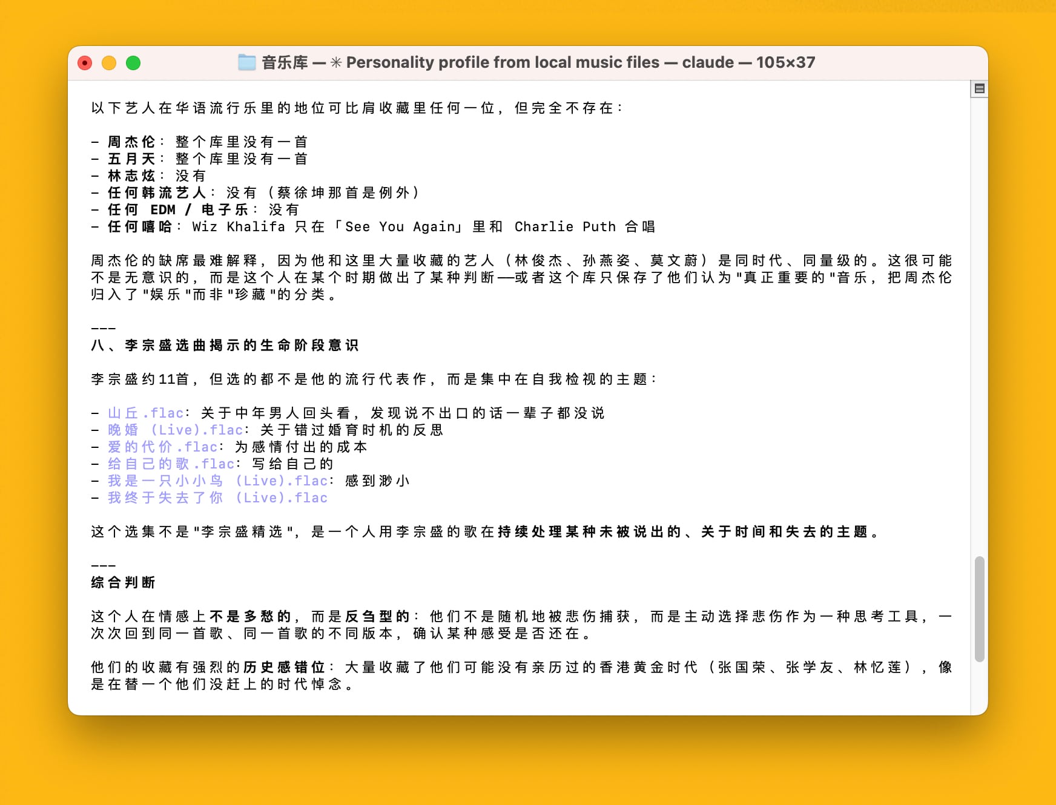This screenshot has height=805, width=1056.
Task: Click the vertical scrollbar thumb
Action: click(x=979, y=609)
